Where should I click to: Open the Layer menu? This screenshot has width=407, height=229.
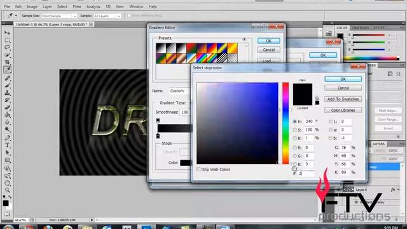(x=47, y=6)
